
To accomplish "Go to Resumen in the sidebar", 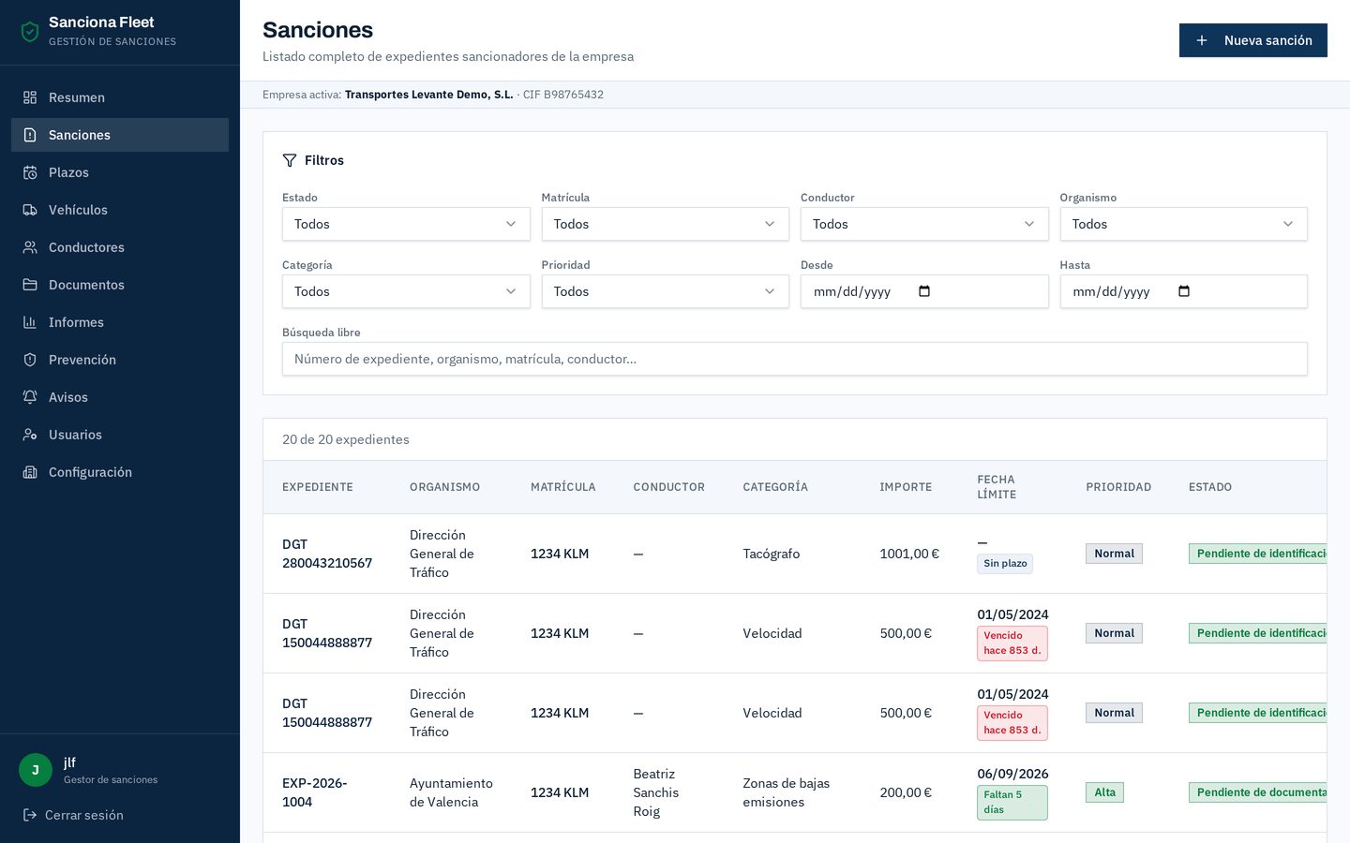I will coord(120,97).
